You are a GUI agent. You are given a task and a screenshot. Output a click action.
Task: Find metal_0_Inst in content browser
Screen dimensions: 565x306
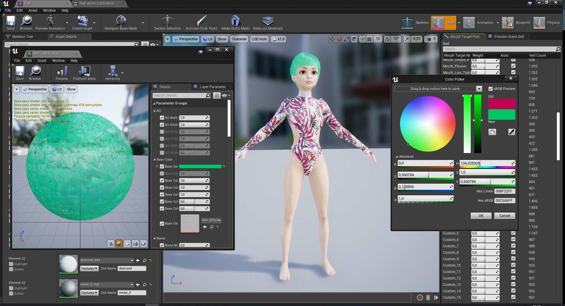click(x=144, y=285)
